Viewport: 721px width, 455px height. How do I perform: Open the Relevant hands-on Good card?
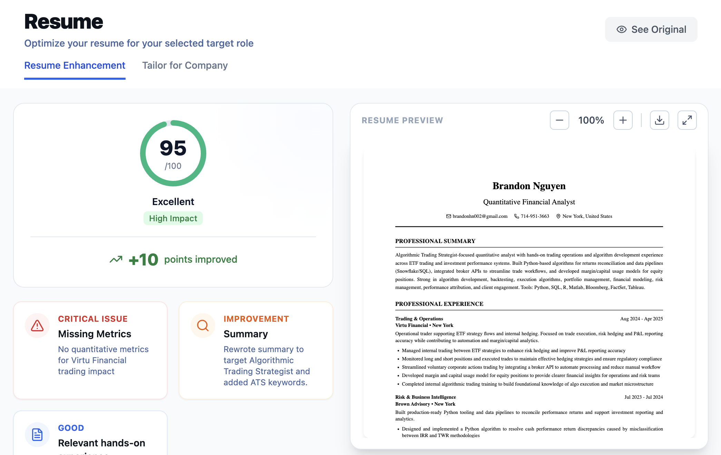point(101,443)
